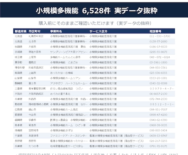The image size is (188, 155).
Task: Click the 北斗市 city cell
Action: coord(32,42)
